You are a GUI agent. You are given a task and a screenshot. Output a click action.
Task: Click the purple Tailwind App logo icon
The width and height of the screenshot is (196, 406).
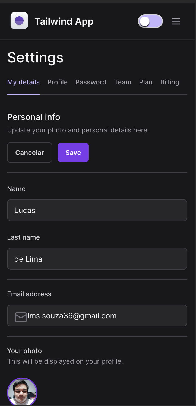[x=19, y=21]
